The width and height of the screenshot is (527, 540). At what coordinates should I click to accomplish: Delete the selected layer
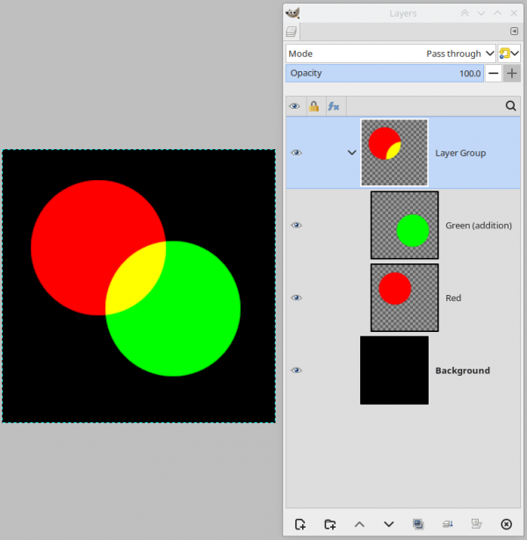point(506,524)
